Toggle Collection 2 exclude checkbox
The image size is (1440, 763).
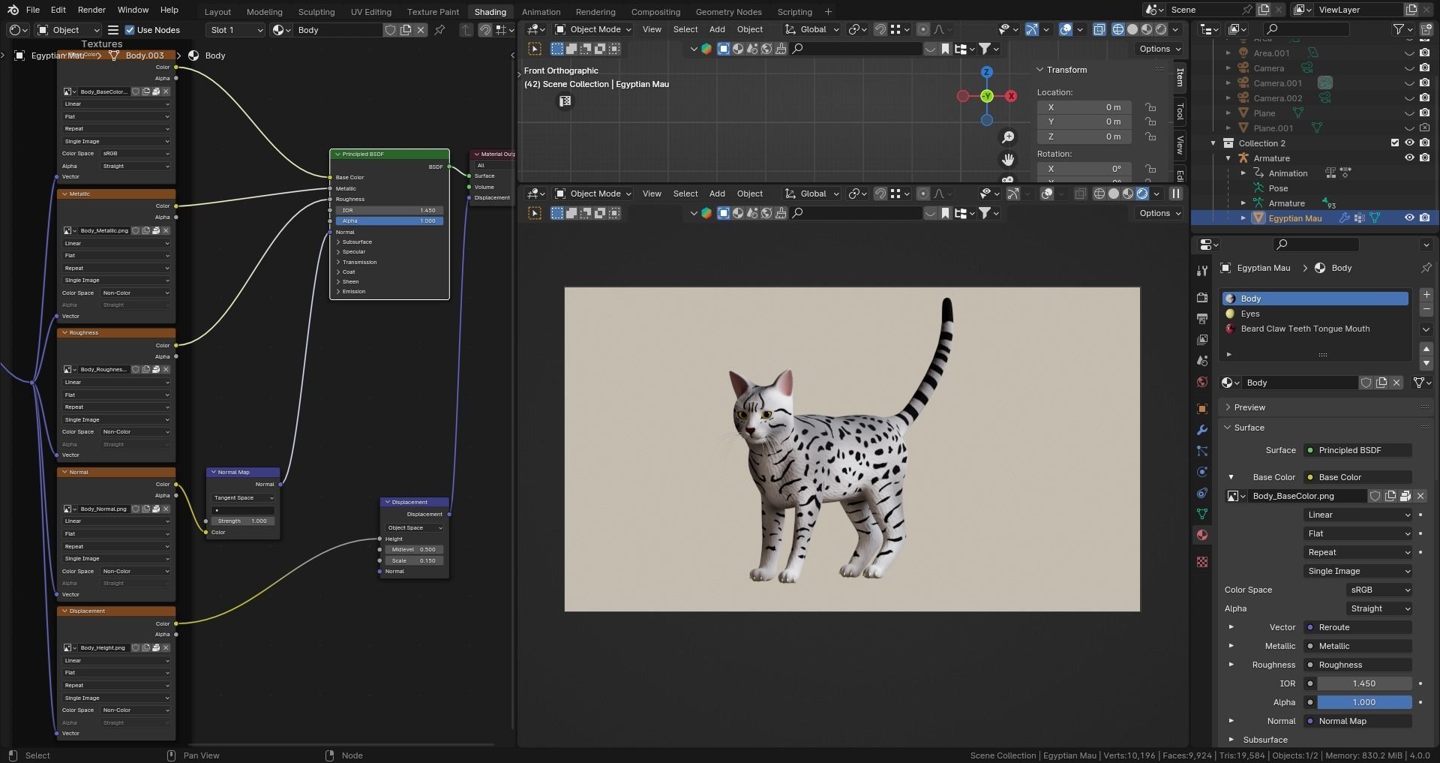[1395, 143]
